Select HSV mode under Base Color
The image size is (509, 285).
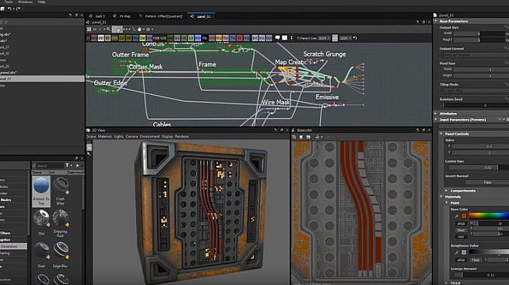tap(461, 237)
